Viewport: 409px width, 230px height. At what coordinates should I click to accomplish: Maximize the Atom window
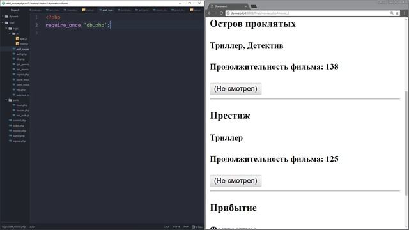point(190,3)
